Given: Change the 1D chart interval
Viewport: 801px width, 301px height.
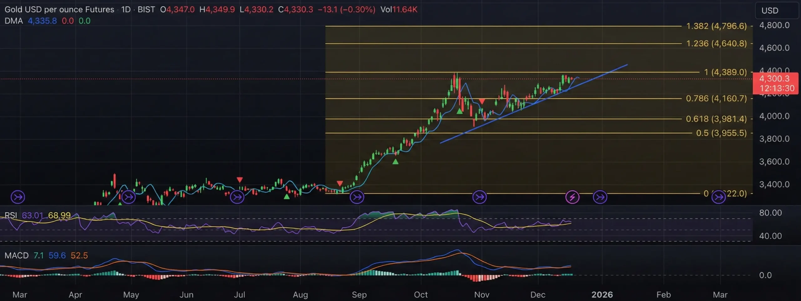Looking at the screenshot, I should coord(126,9).
